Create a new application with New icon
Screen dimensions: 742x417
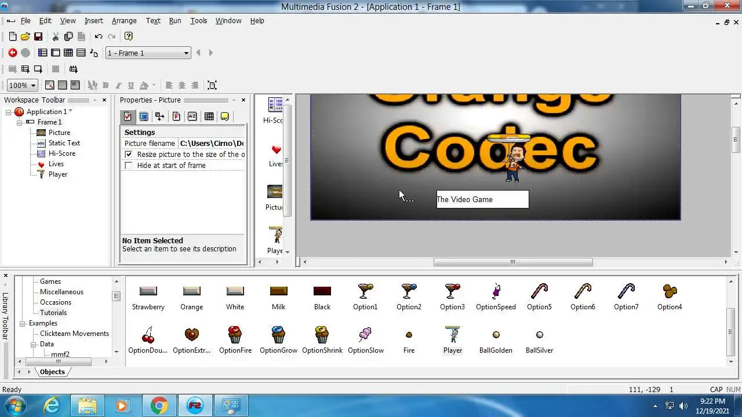pyautogui.click(x=13, y=36)
